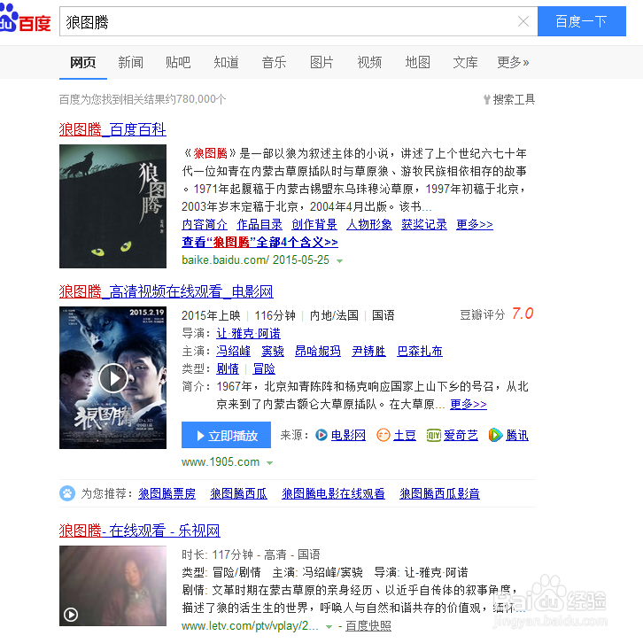Viewport: 643px width, 643px height.
Task: Open 内容简介 sublink
Action: (205, 224)
